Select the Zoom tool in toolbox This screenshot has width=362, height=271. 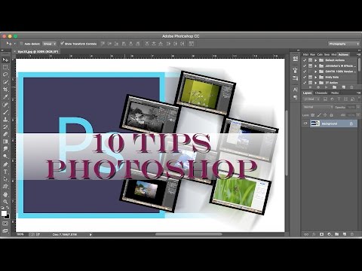point(5,202)
